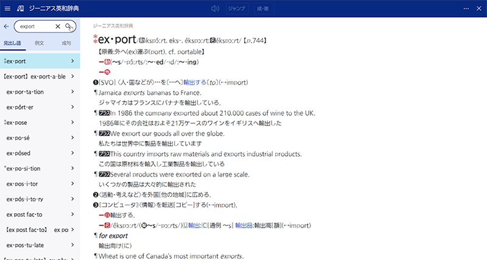The width and height of the screenshot is (487, 260).
Task: Click chevron beside ex post fac·to row
Action: 72,214
